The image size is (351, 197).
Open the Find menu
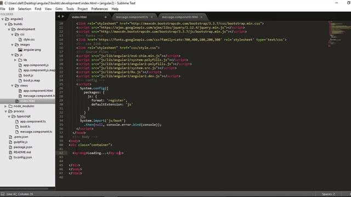pos(38,9)
